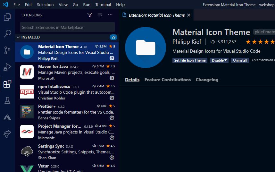
Task: Click the Material Icon Theme heading title
Action: (x=211, y=32)
